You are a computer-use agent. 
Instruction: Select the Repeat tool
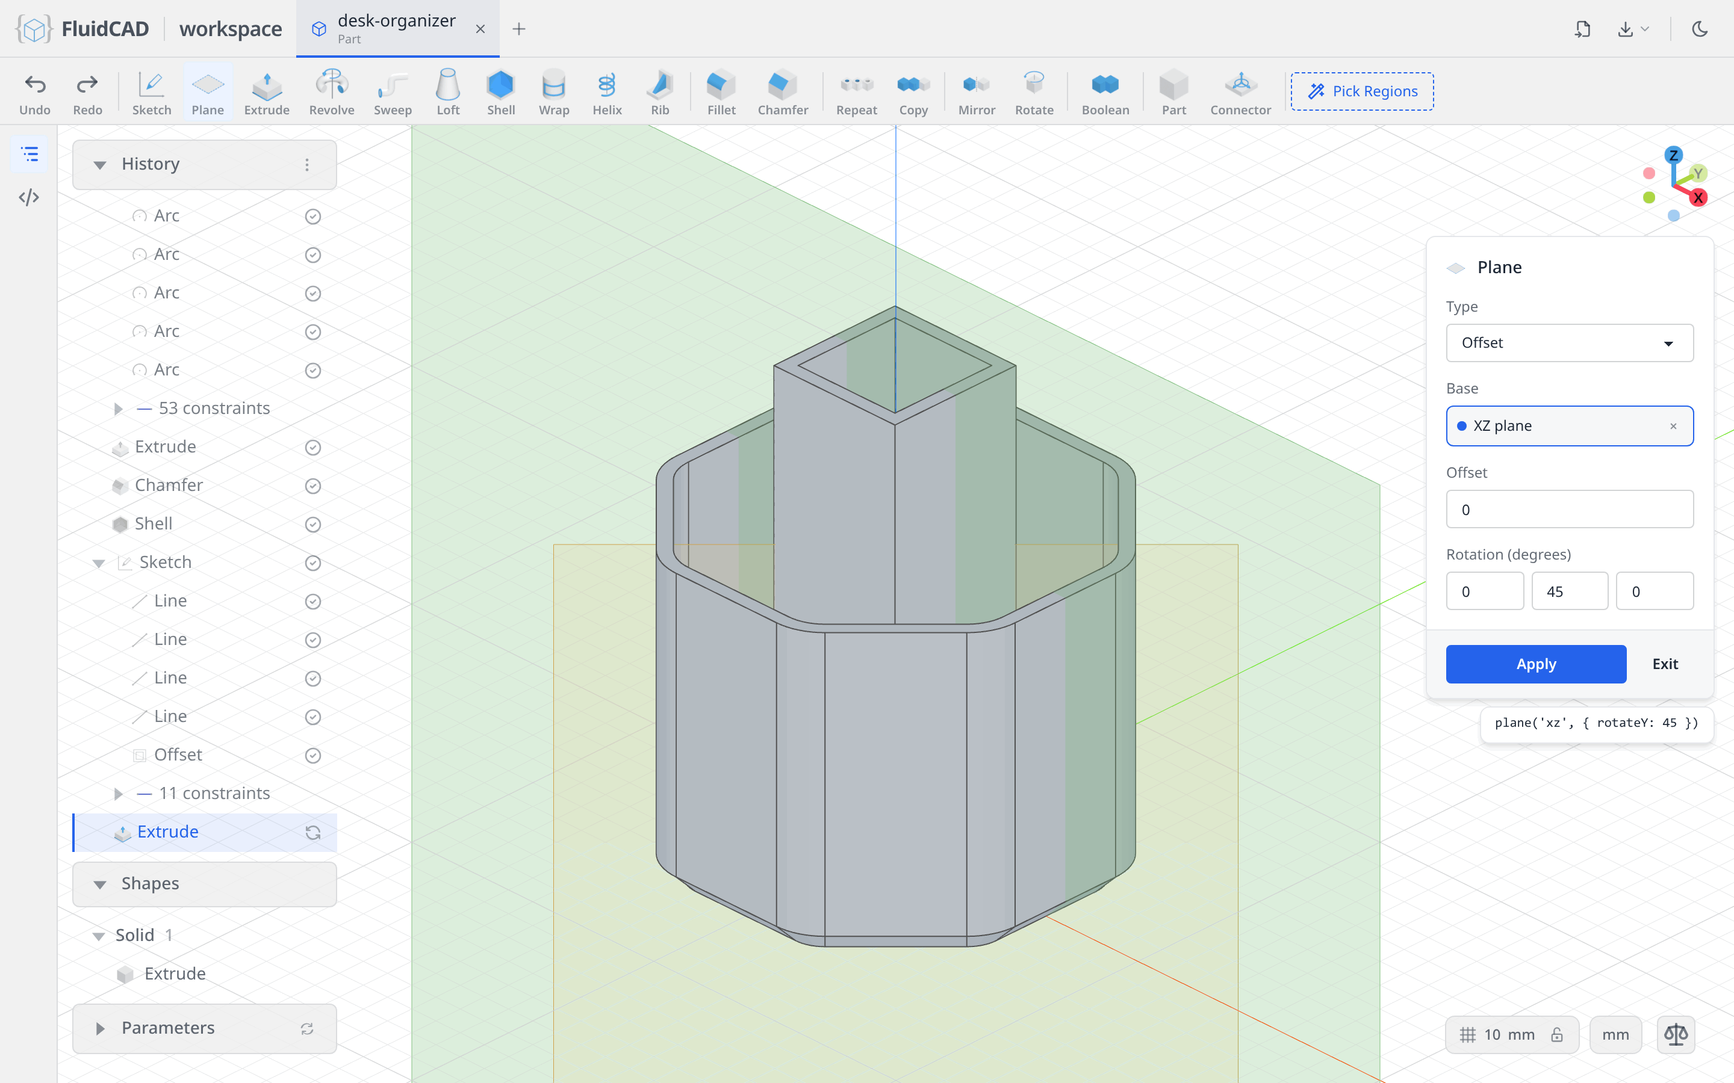(856, 93)
